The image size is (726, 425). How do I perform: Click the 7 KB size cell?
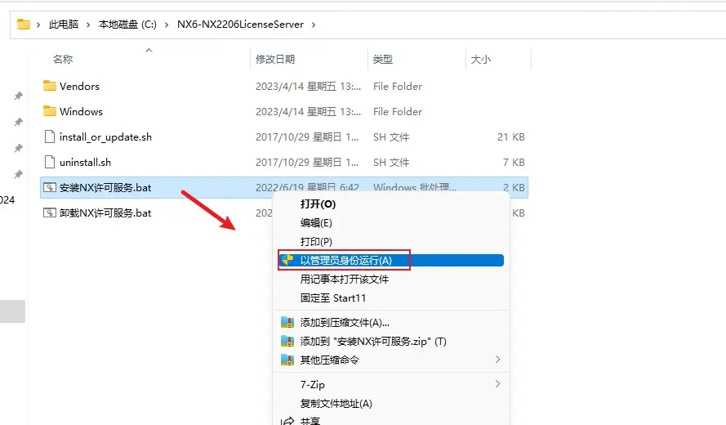click(x=514, y=163)
